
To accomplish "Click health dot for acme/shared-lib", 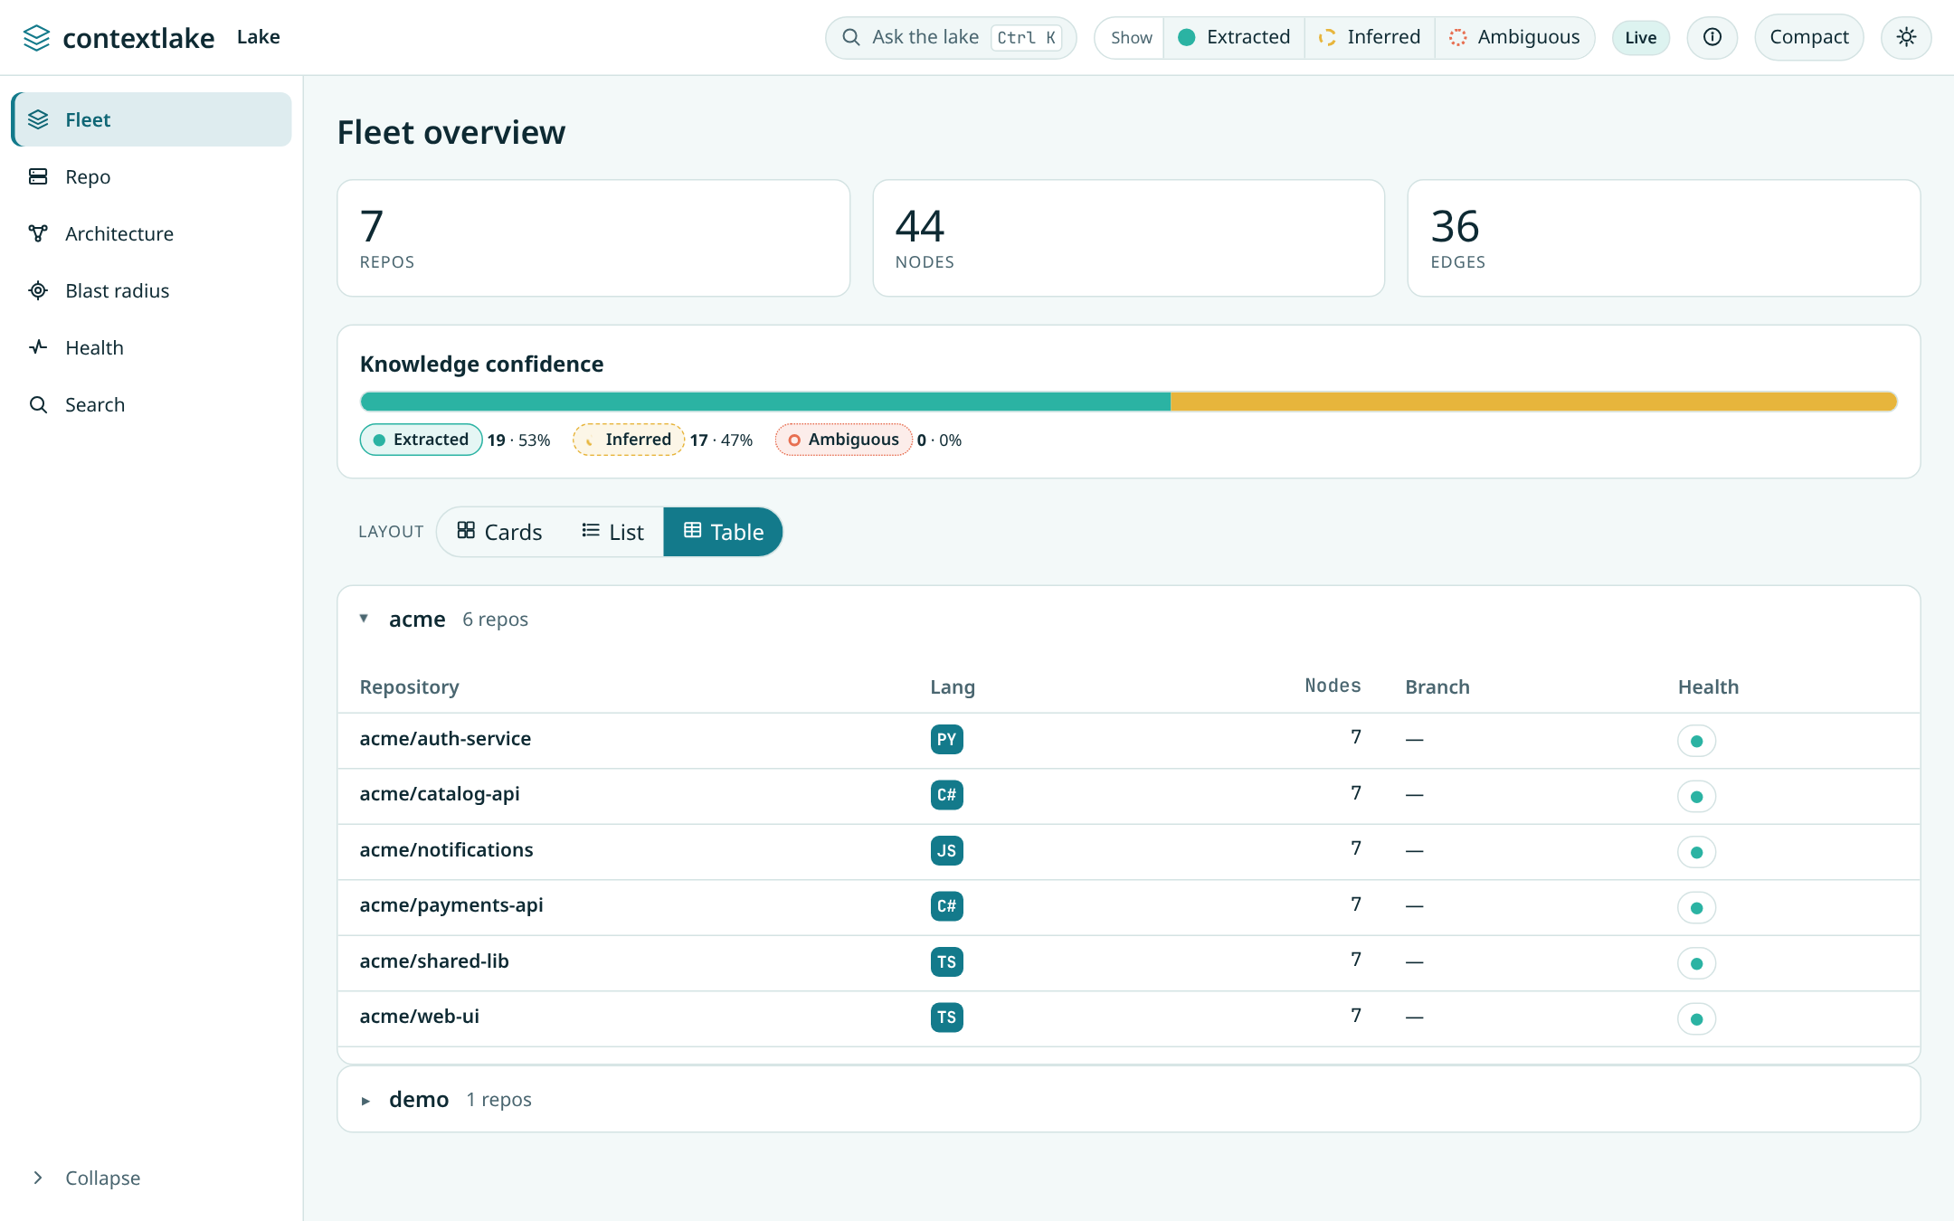I will click(1696, 963).
